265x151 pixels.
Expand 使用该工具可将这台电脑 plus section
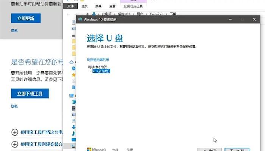15,132
